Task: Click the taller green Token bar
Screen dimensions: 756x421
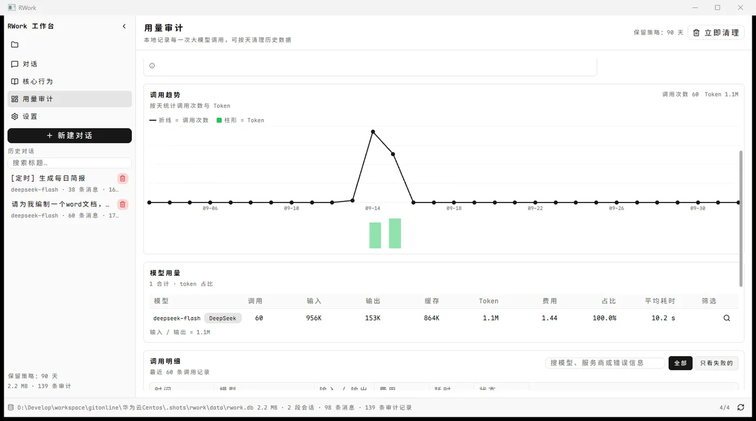Action: point(395,233)
